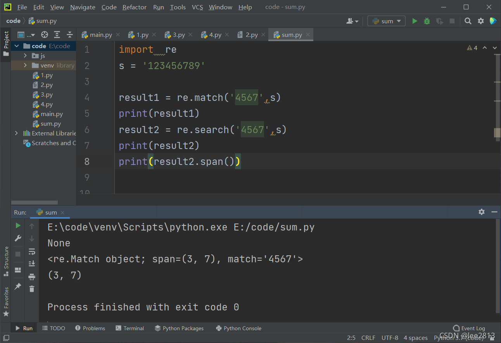Open the Run tool window button

24,328
